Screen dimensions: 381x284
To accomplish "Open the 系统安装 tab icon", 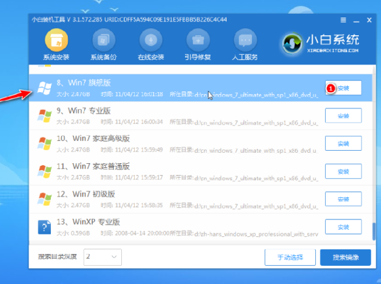I will click(57, 40).
